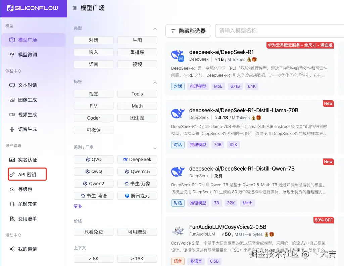Click the bill icon for 费用账单
This screenshot has height=266, width=344.
click(12, 219)
